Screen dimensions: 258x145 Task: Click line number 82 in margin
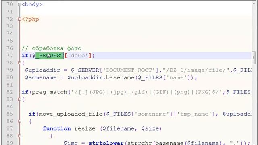pyautogui.click(x=10, y=92)
